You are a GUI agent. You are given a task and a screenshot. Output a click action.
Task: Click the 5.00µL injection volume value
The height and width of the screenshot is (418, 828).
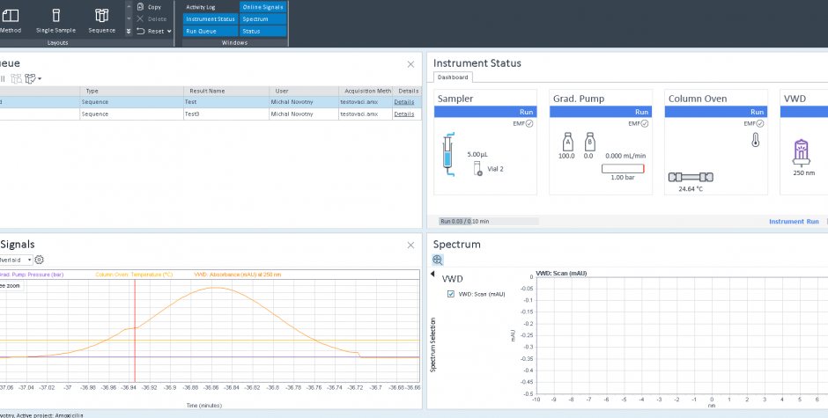pyautogui.click(x=477, y=155)
